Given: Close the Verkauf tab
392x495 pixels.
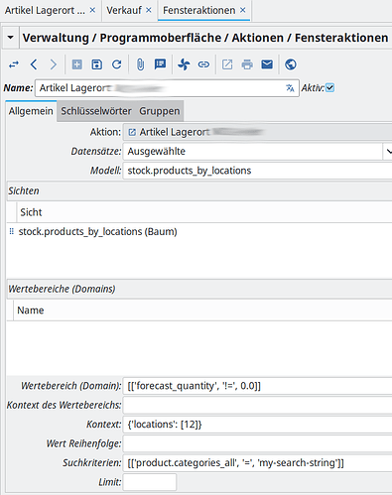Looking at the screenshot, I should click(149, 10).
